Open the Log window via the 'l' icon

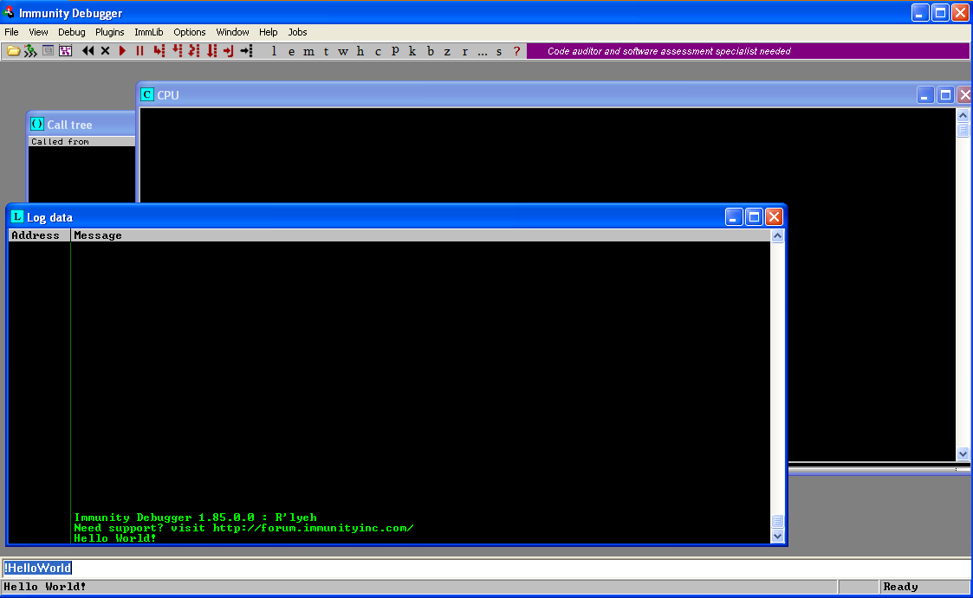click(x=274, y=50)
